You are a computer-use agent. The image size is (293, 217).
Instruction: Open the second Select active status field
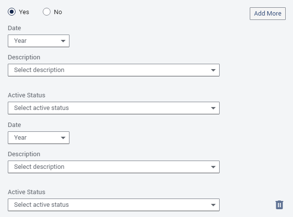(x=107, y=205)
